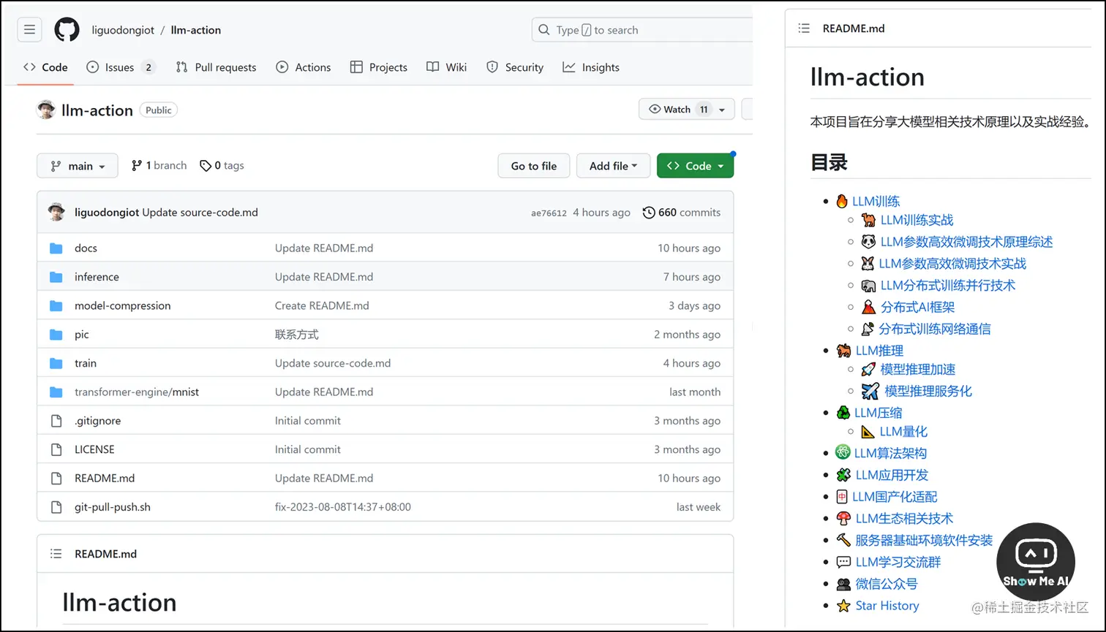Open the inference folder
Image resolution: width=1106 pixels, height=632 pixels.
[x=97, y=277]
